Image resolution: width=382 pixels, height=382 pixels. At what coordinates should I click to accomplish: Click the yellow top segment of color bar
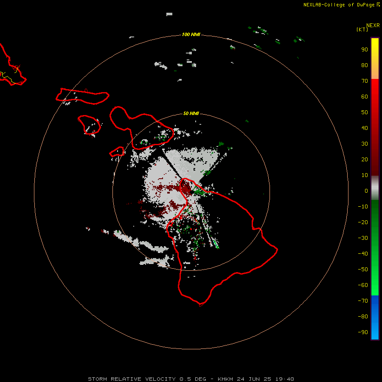(375, 59)
